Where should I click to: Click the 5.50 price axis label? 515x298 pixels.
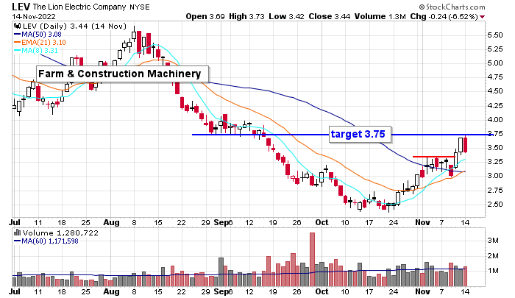[x=494, y=35]
